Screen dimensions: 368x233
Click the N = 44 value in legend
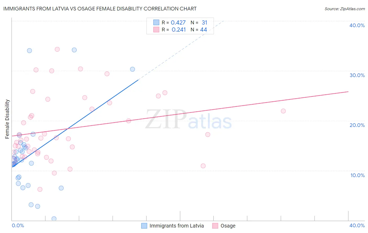point(199,30)
